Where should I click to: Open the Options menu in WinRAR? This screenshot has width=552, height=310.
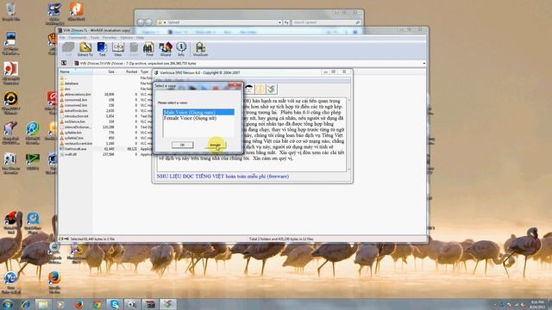[x=127, y=37]
